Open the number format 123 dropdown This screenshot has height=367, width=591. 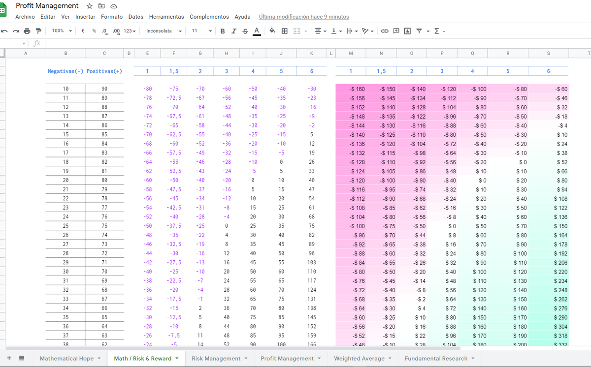tap(130, 31)
